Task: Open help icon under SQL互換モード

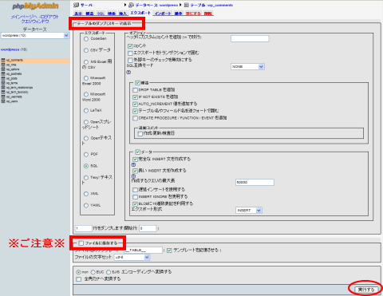Action: (128, 72)
